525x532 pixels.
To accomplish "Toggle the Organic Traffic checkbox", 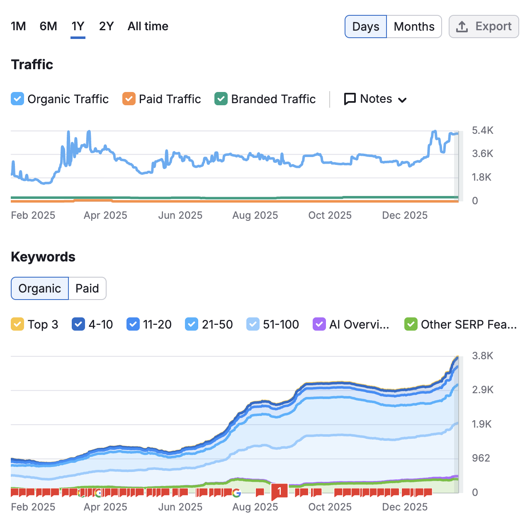I will 17,99.
